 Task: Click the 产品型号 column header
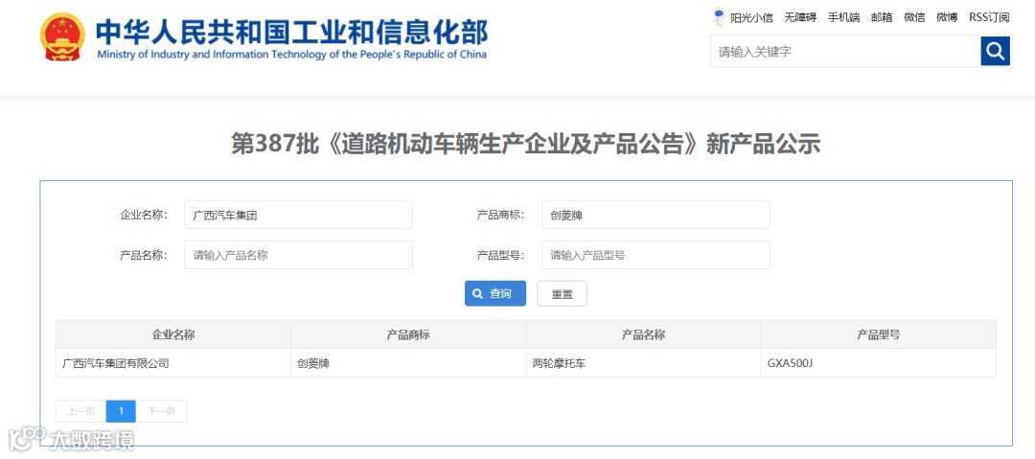pyautogui.click(x=879, y=334)
